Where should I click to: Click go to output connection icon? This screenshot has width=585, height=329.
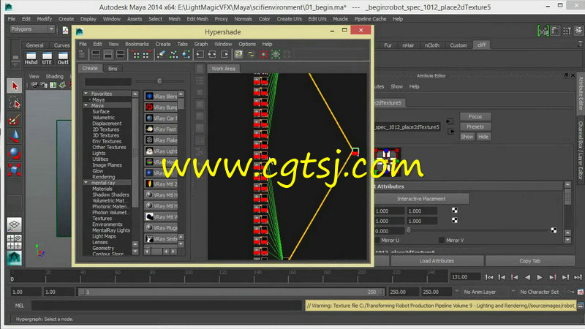point(450,132)
